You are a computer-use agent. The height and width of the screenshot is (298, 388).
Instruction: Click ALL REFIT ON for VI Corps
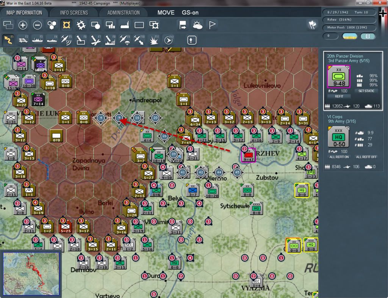coord(339,157)
